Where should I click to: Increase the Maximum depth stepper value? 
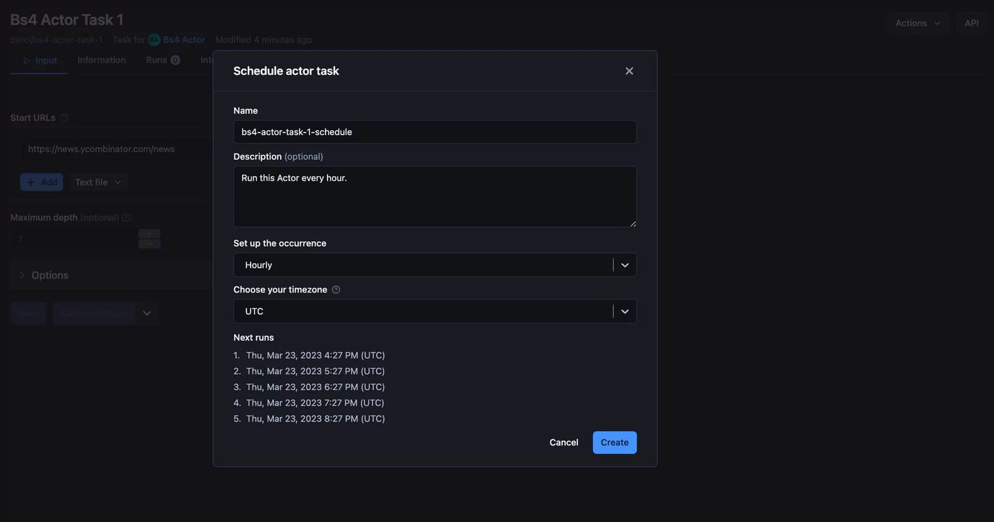point(149,233)
